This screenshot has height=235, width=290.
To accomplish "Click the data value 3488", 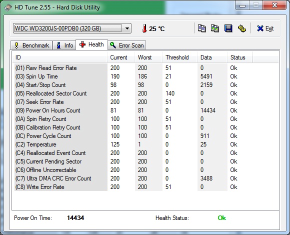I will (206, 178).
